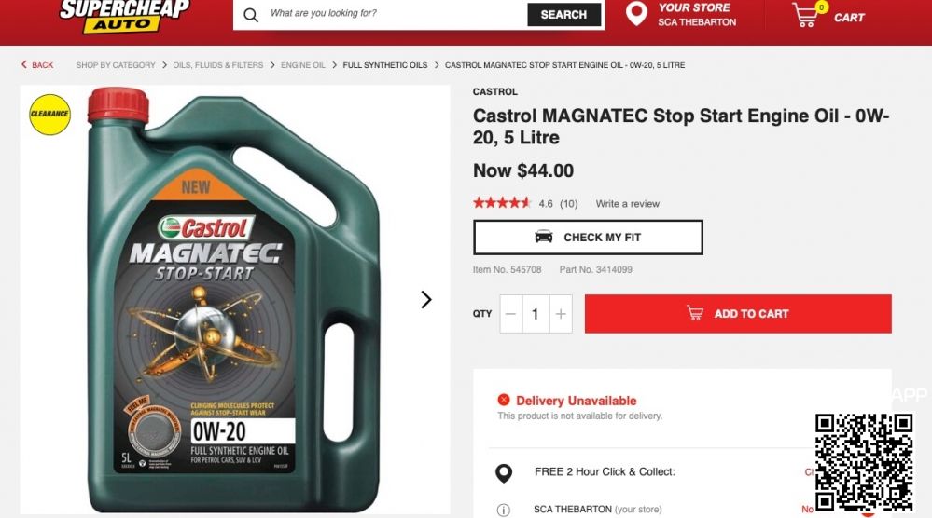Click the Click & Collect pin icon

point(504,473)
